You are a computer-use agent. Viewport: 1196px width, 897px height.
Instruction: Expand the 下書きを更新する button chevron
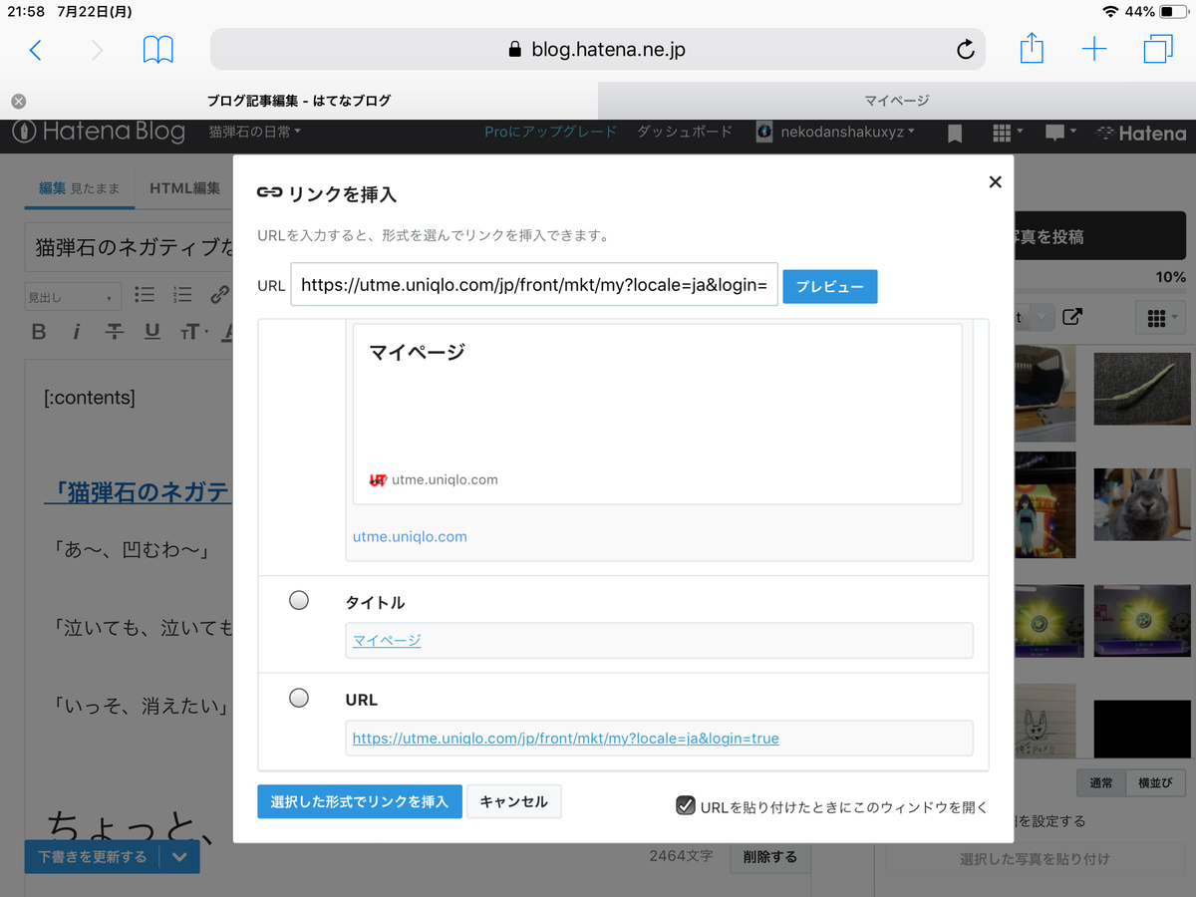180,856
